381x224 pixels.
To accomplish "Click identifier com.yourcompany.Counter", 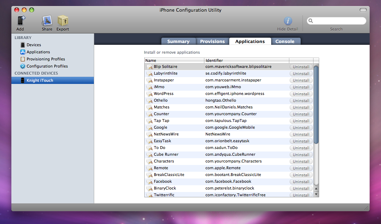I will (231, 114).
